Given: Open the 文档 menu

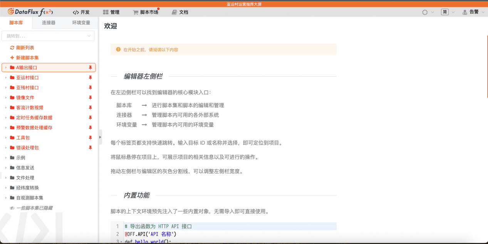Looking at the screenshot, I should tap(180, 12).
